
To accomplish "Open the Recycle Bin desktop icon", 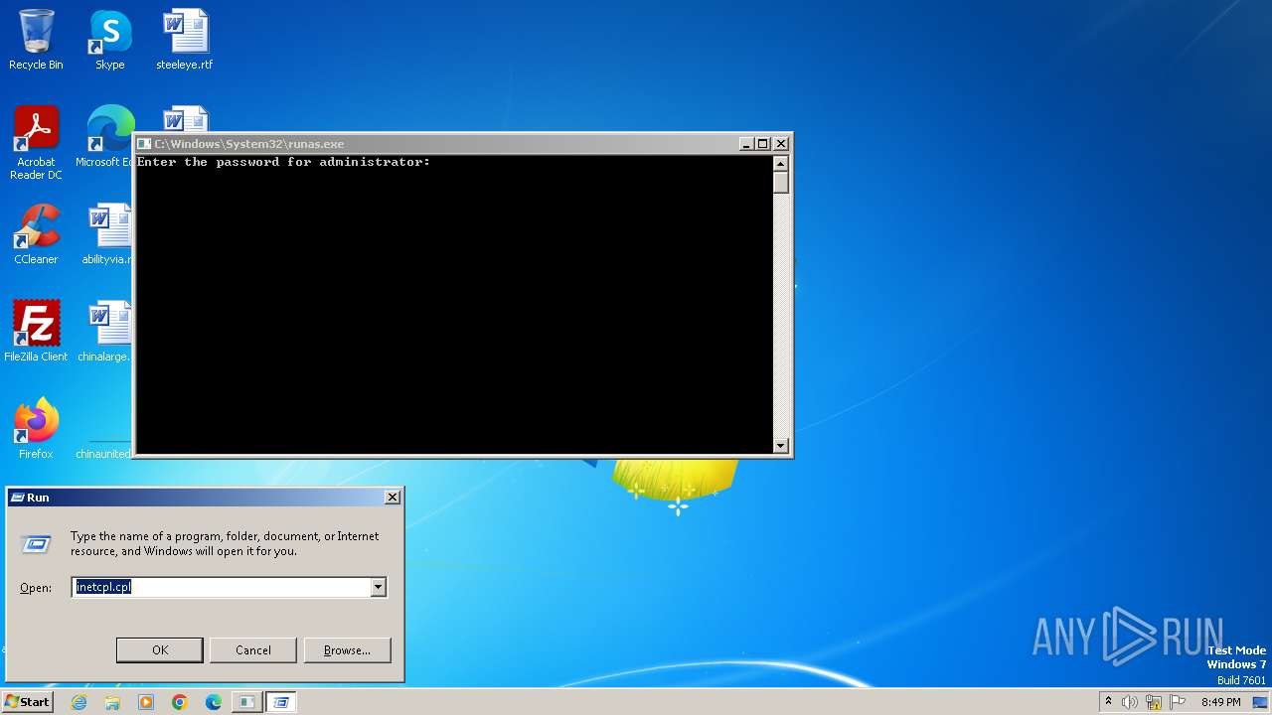I will [x=36, y=40].
